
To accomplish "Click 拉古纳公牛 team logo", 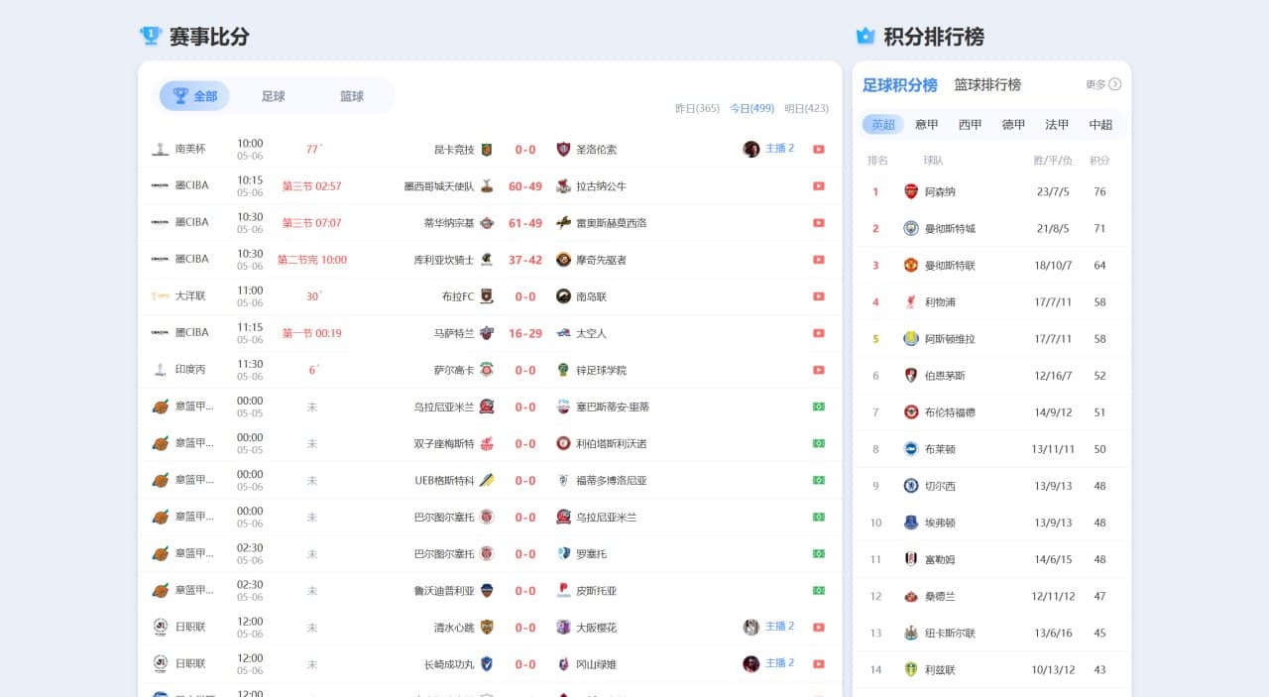I will (x=563, y=186).
